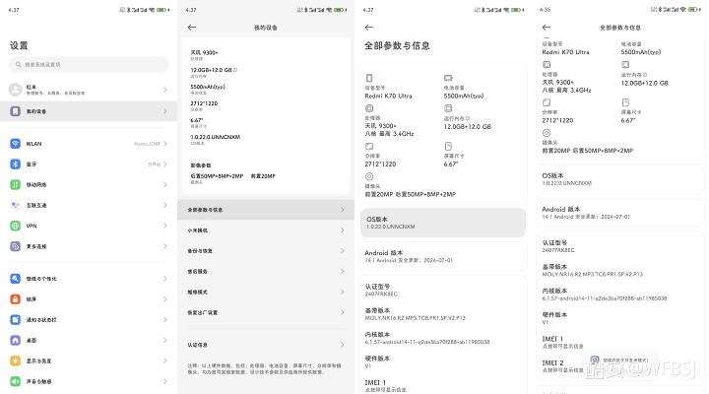This screenshot has height=394, width=709.
Task: Expand the VPN row chevron
Action: point(165,226)
